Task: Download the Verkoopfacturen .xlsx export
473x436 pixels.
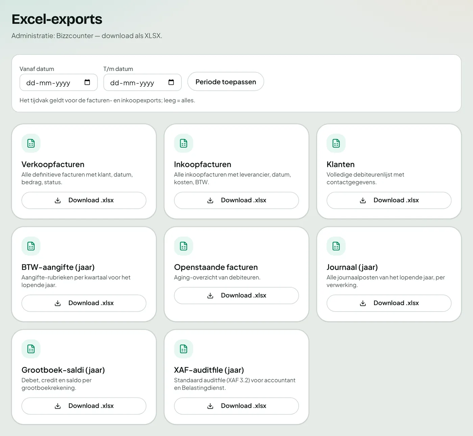Action: [84, 200]
